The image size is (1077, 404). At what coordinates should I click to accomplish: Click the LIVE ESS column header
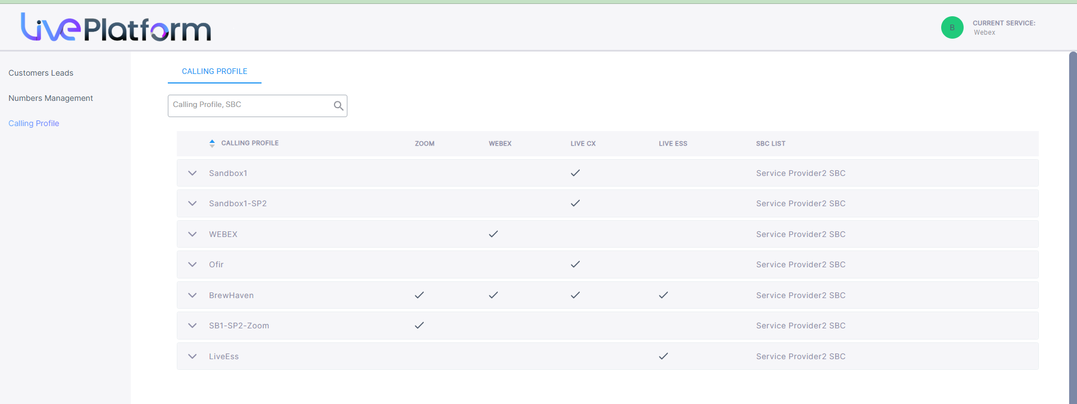tap(673, 143)
